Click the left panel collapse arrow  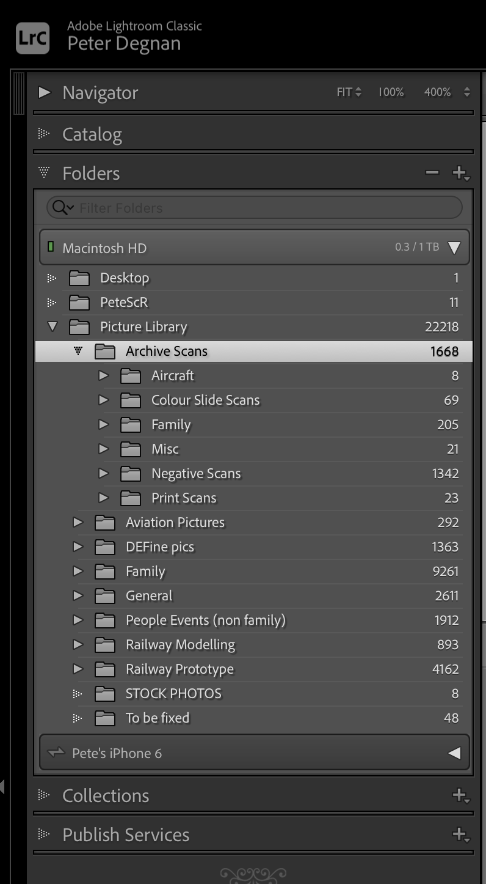pyautogui.click(x=2, y=786)
